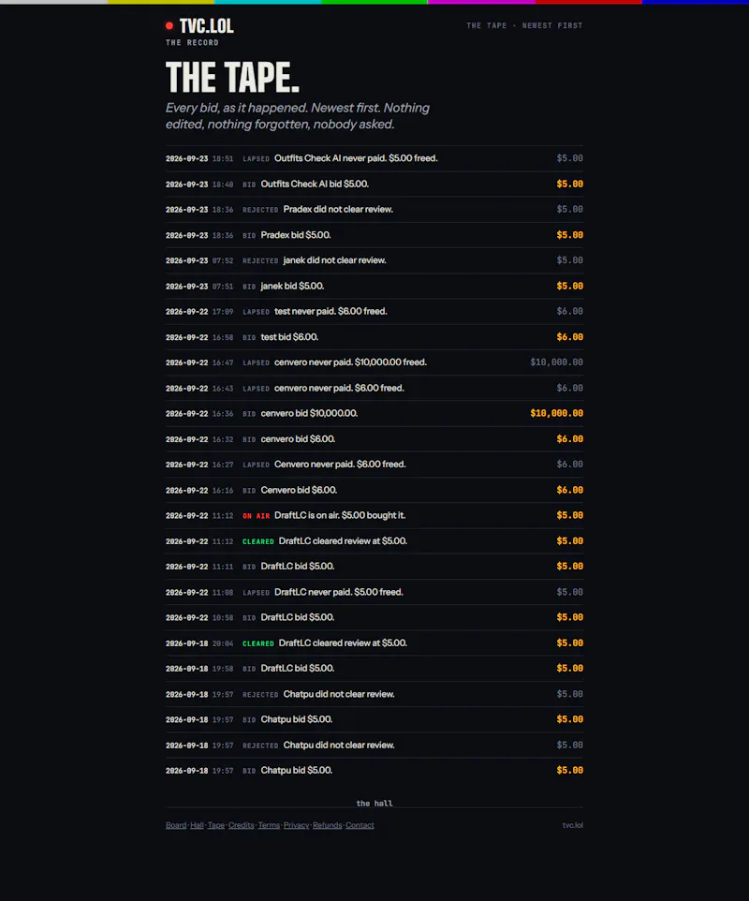Open the Board footer link

(176, 825)
